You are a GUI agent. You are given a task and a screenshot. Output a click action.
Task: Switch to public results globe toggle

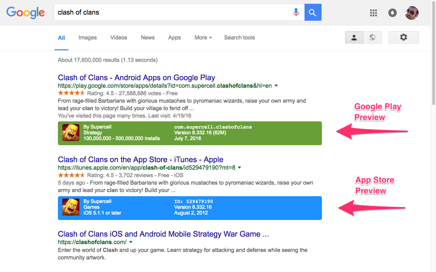point(372,37)
